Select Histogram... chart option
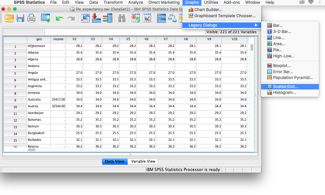Viewport: 325px width, 195px height. tap(290, 93)
